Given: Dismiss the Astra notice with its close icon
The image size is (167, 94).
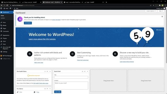Looking at the screenshot, I should coord(162,17).
